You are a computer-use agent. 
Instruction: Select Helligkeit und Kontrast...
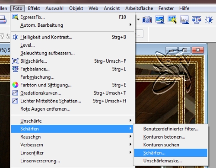[x=73, y=37]
